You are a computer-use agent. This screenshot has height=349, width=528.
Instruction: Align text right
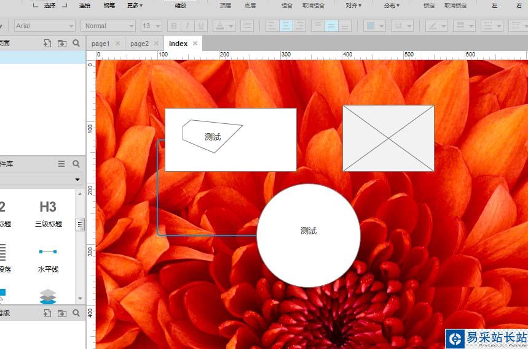(299, 26)
